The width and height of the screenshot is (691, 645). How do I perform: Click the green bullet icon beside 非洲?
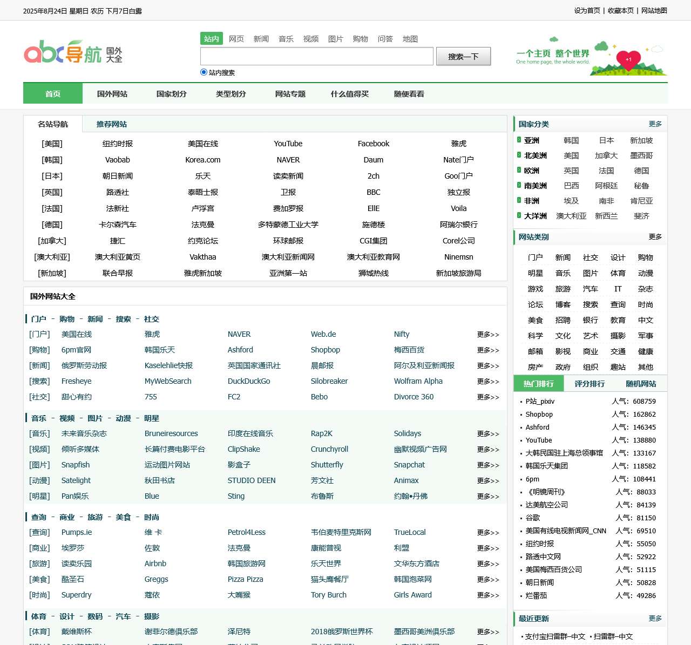tap(519, 200)
